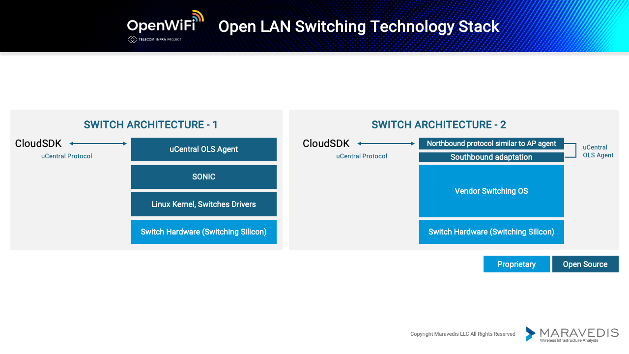The height and width of the screenshot is (354, 629).
Task: Click the Linux Kernel, Switches Drivers block
Action: click(203, 205)
